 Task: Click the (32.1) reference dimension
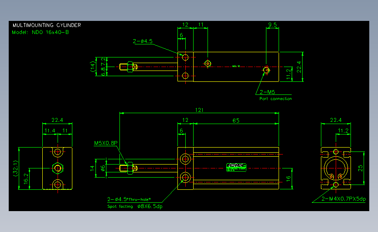pos(16,168)
